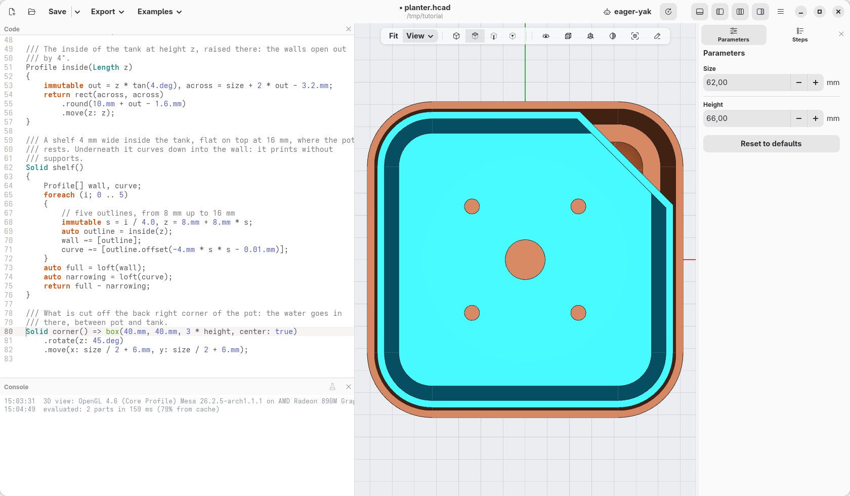850x496 pixels.
Task: Click Reset to defaults
Action: [x=771, y=144]
